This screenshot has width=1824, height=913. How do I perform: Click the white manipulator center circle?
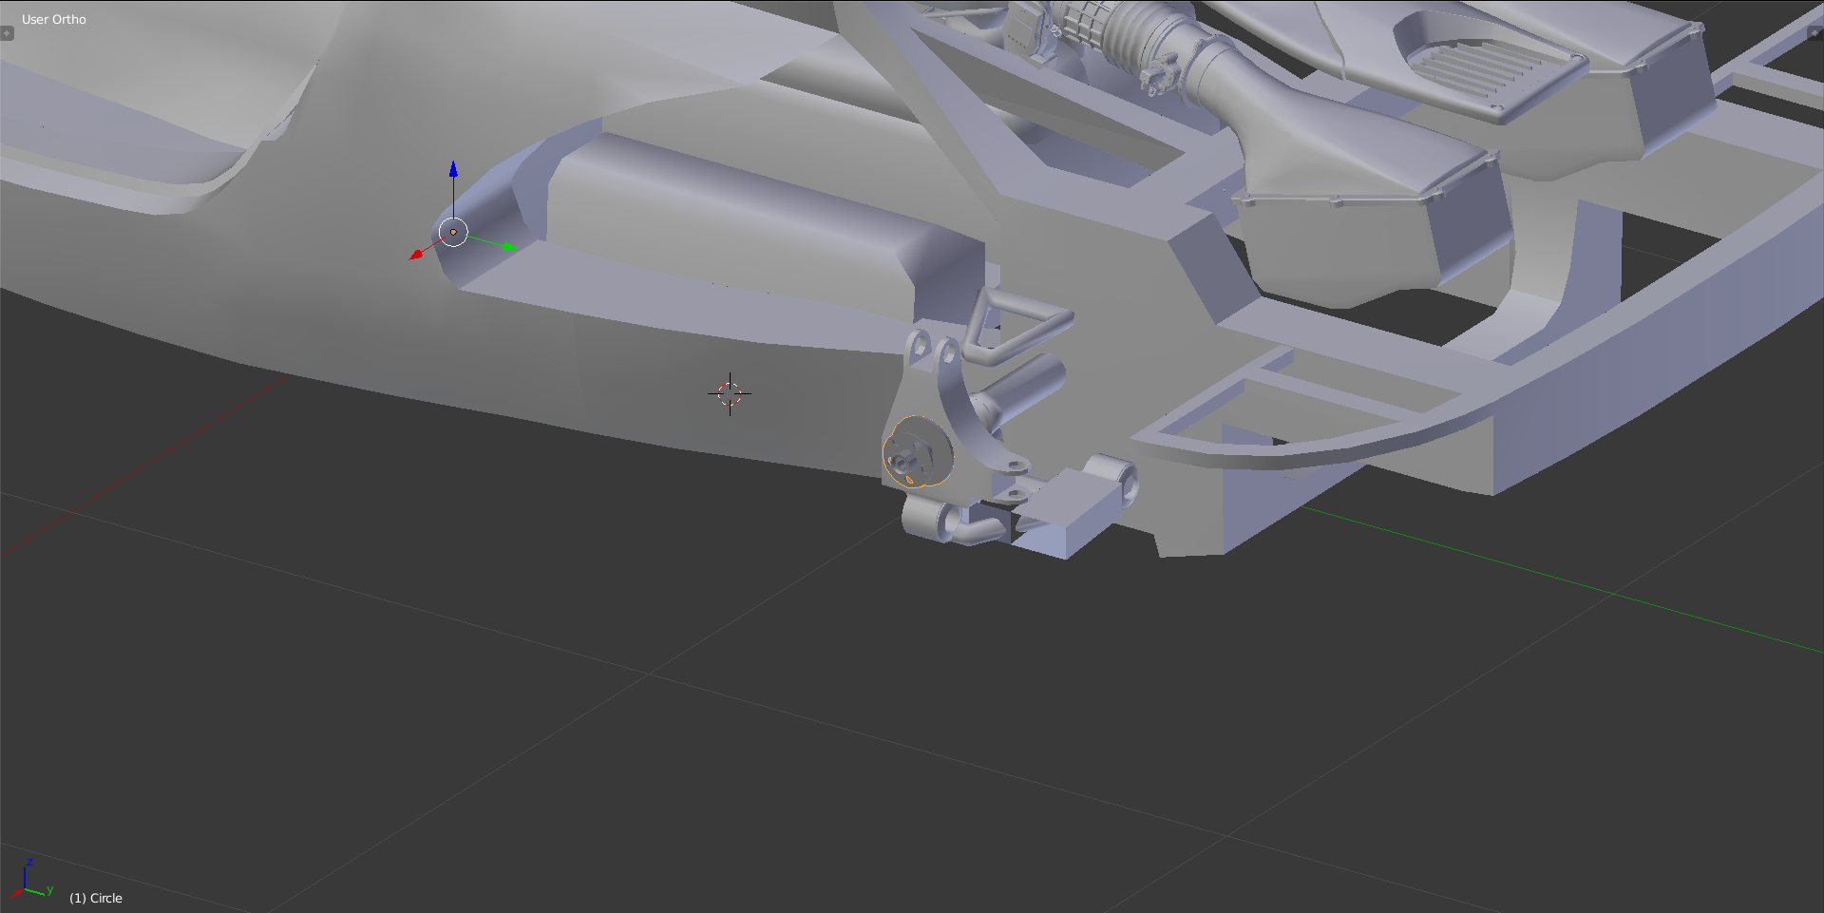[x=454, y=232]
